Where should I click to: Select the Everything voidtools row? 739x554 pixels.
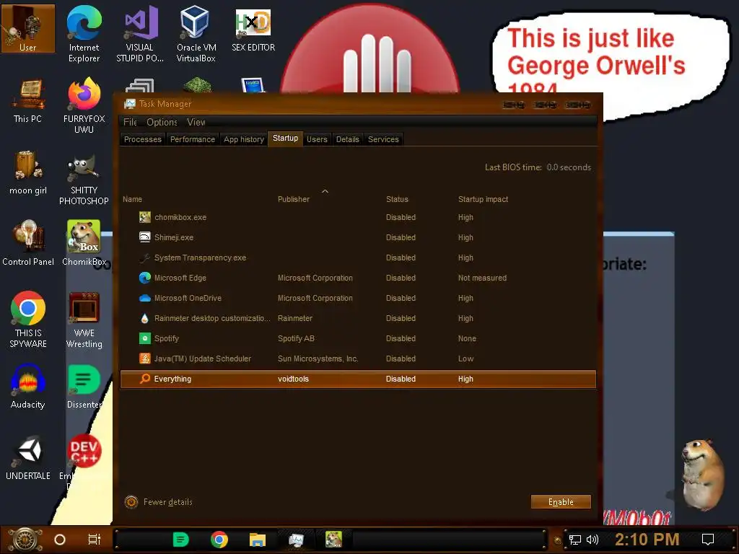coord(358,379)
